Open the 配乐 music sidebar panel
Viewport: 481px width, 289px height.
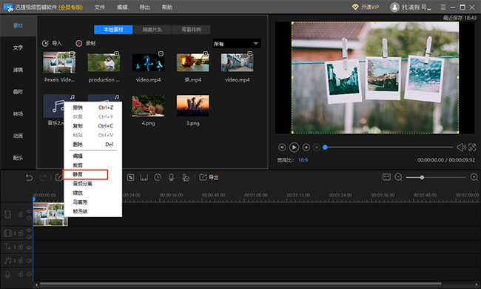click(x=18, y=158)
